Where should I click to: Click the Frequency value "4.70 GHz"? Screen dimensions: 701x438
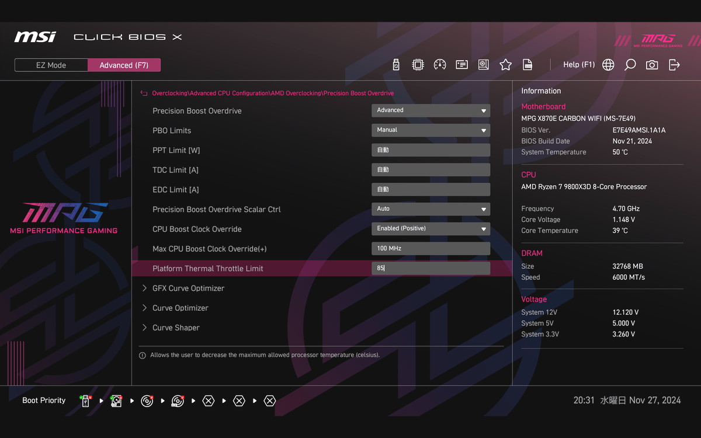coord(626,209)
